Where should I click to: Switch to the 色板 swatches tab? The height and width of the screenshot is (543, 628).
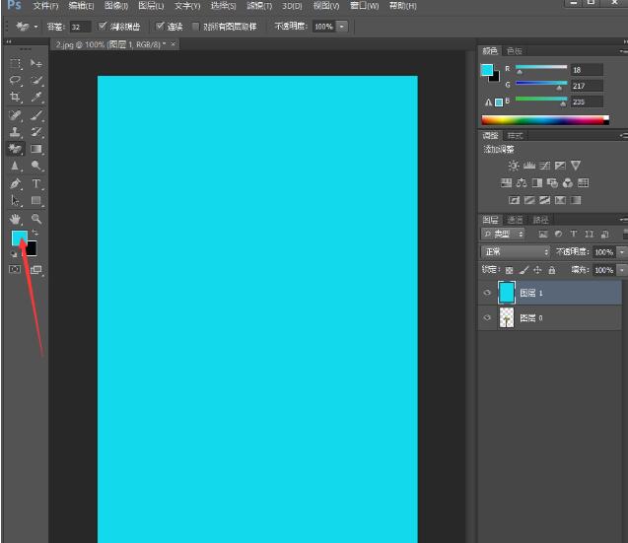tap(515, 50)
